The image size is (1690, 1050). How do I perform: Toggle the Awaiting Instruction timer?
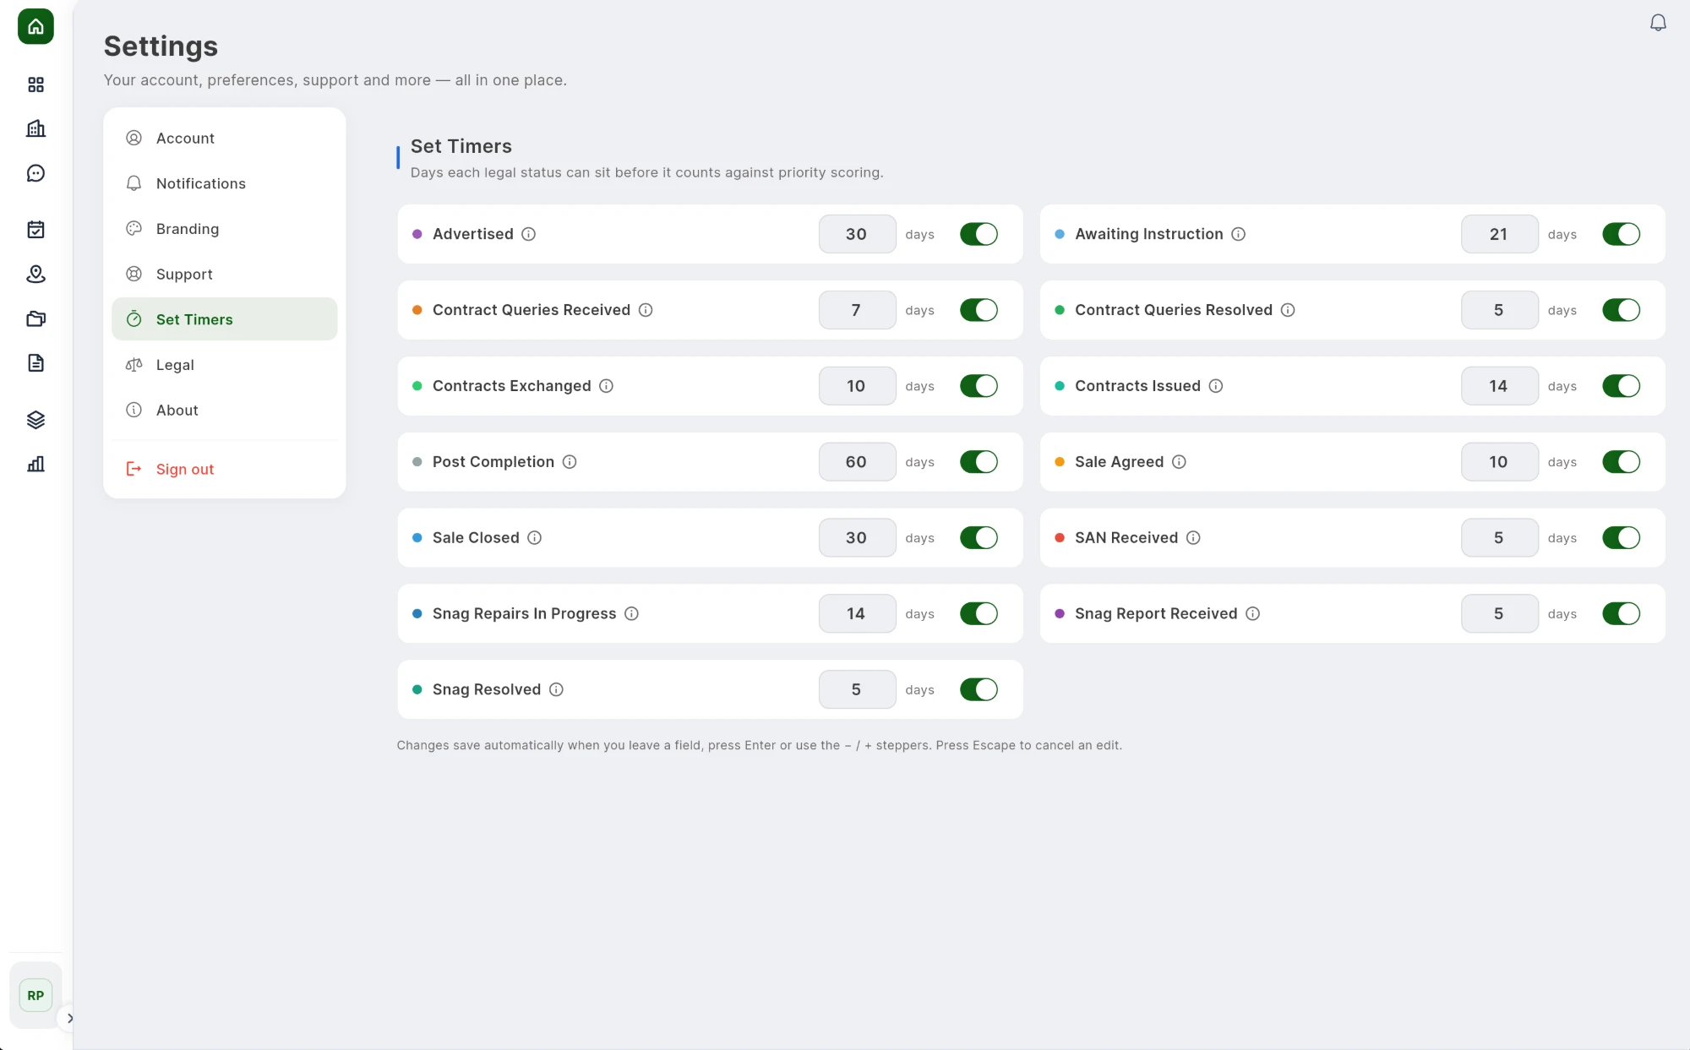pos(1621,234)
